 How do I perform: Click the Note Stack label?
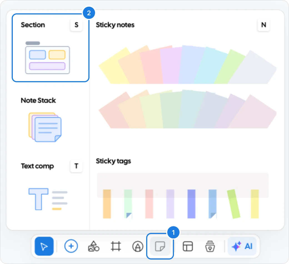[x=38, y=101]
